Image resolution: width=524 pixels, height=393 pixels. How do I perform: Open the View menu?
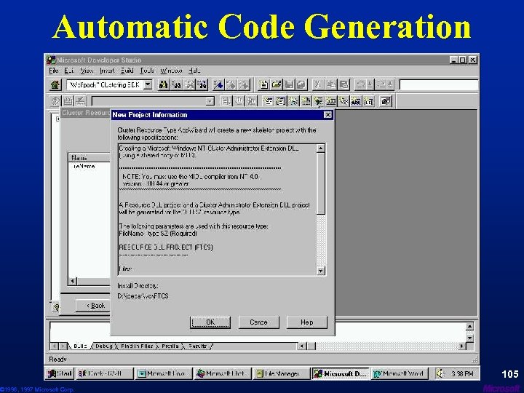pos(86,71)
